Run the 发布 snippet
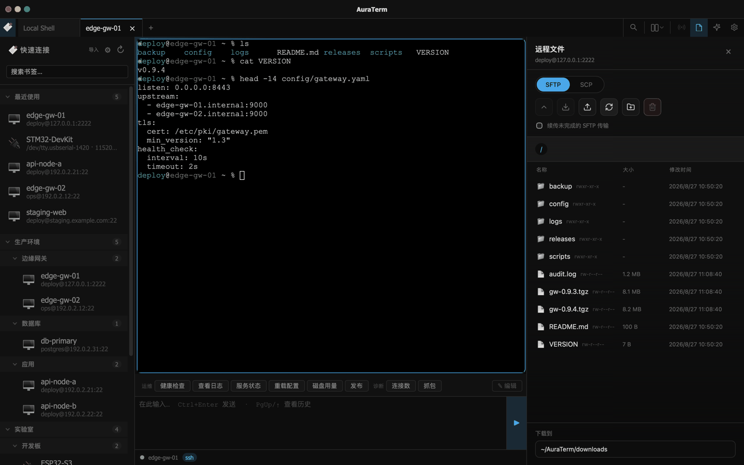 [357, 386]
